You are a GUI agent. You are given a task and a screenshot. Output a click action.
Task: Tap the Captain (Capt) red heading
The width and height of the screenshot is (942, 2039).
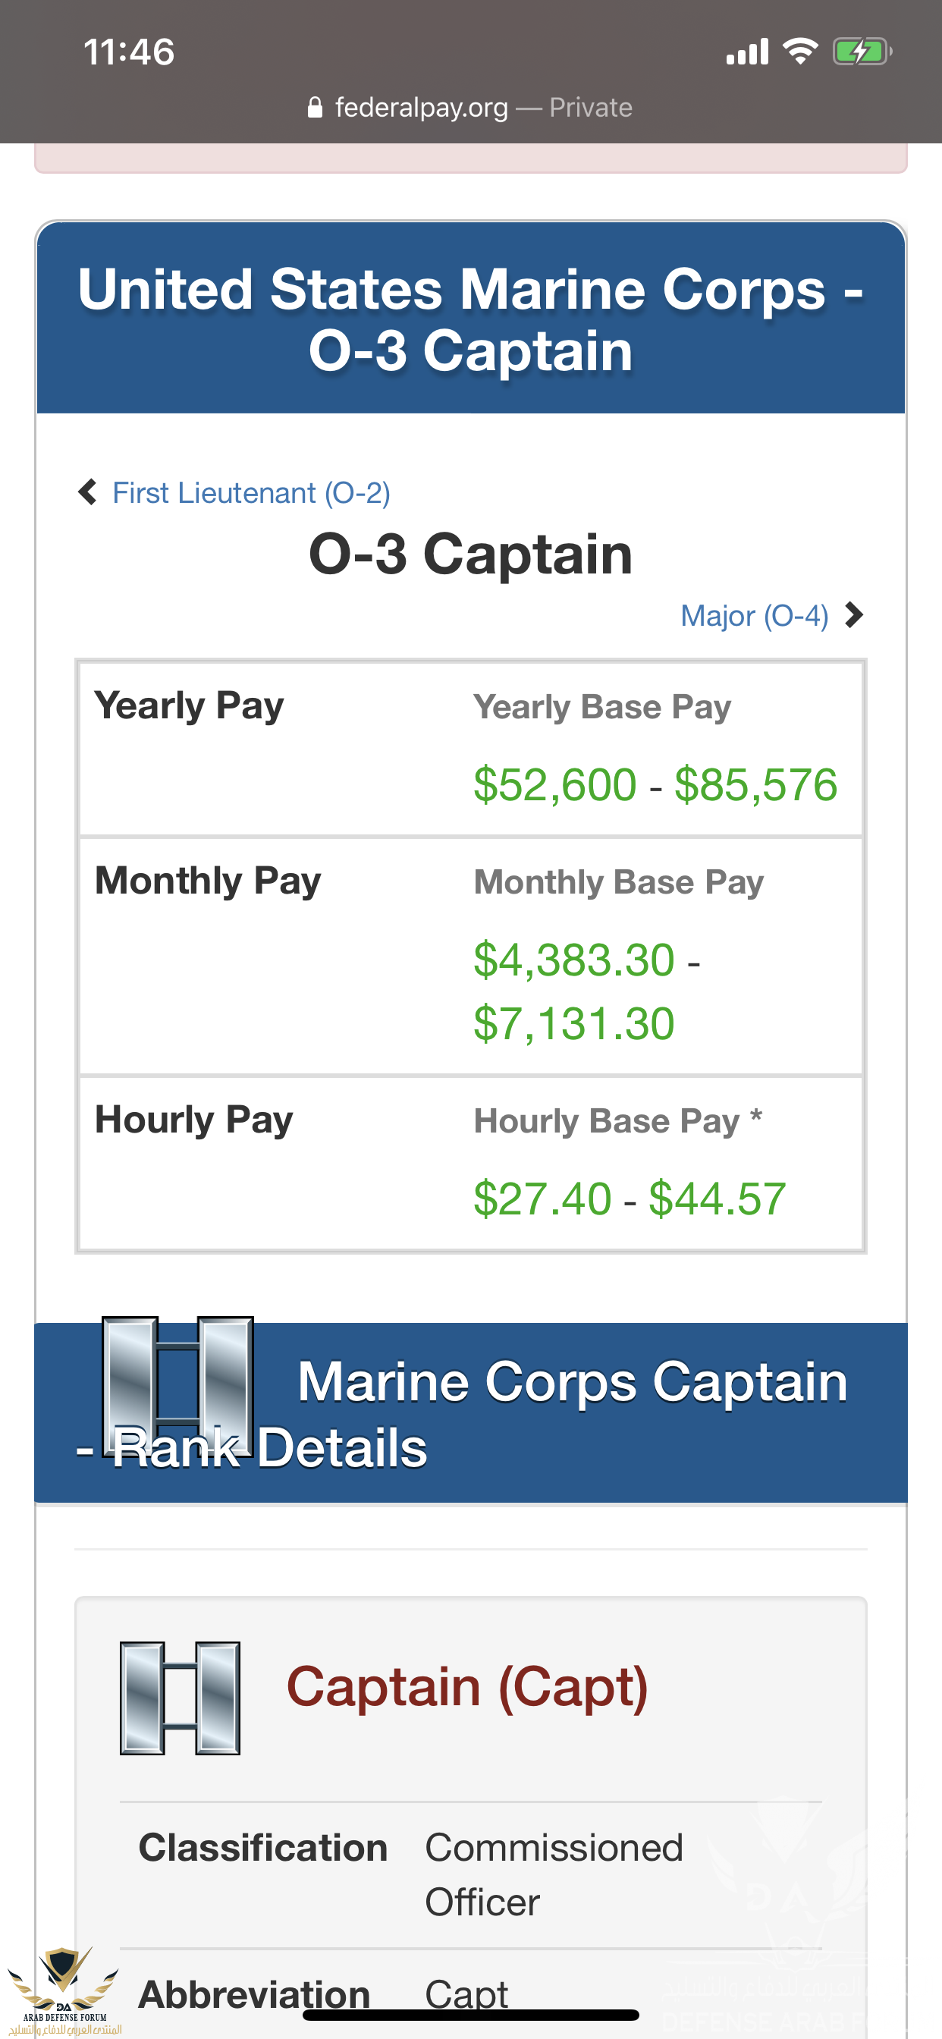pyautogui.click(x=467, y=1686)
